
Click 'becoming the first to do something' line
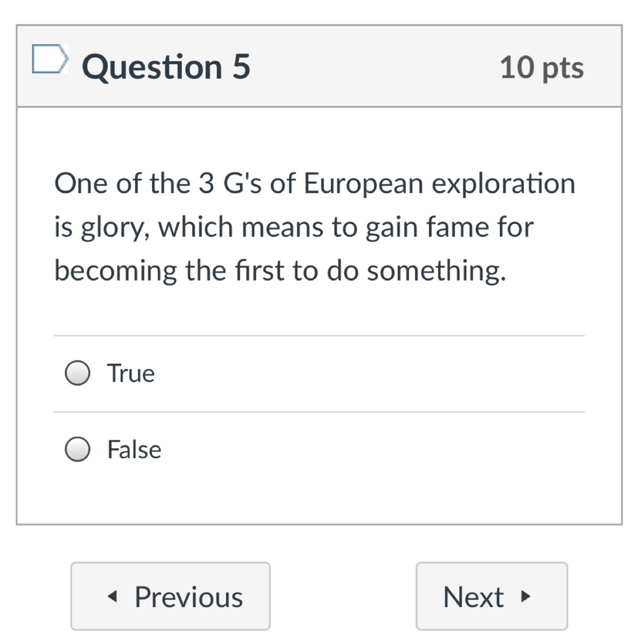pyautogui.click(x=280, y=271)
